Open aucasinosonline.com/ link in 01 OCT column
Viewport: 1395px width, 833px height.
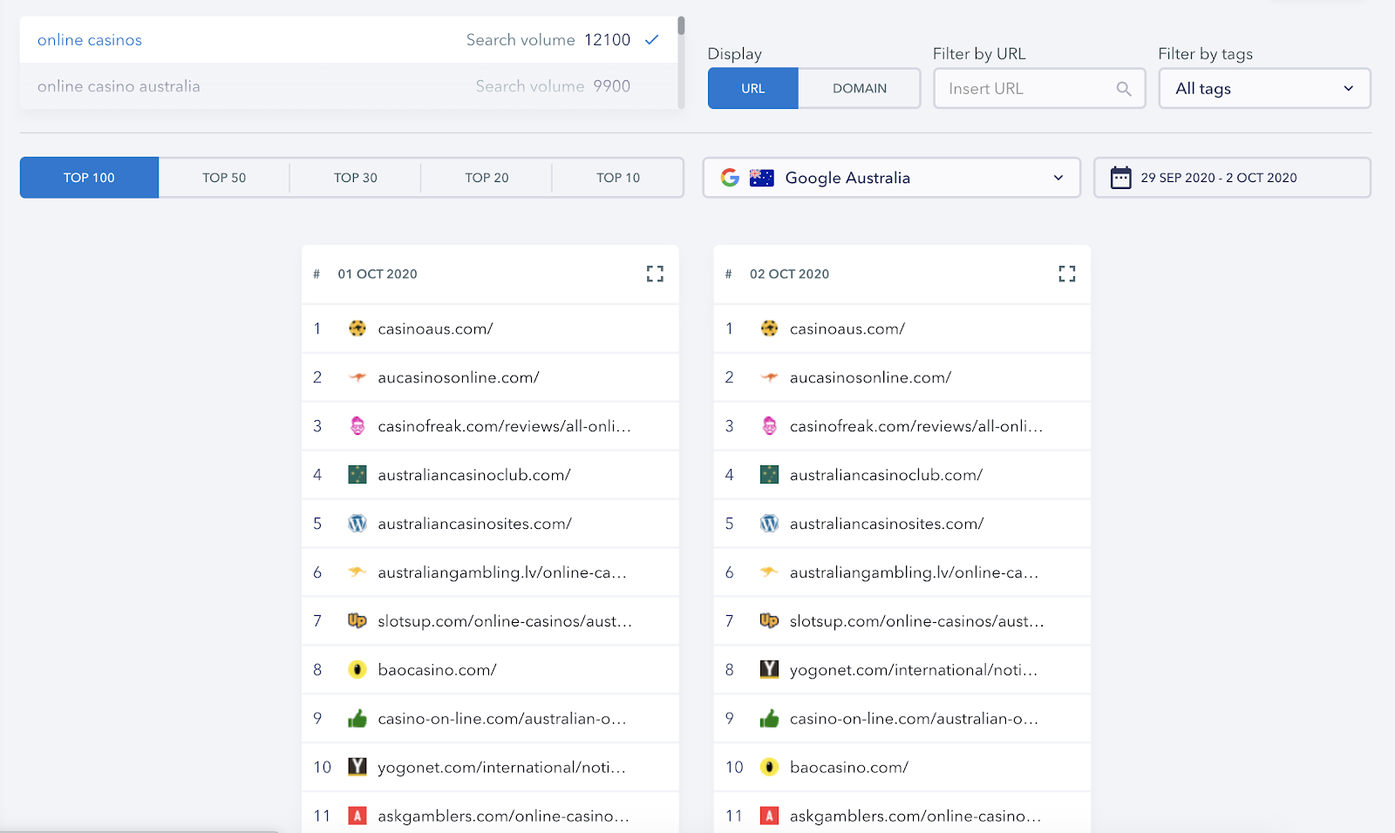[459, 377]
